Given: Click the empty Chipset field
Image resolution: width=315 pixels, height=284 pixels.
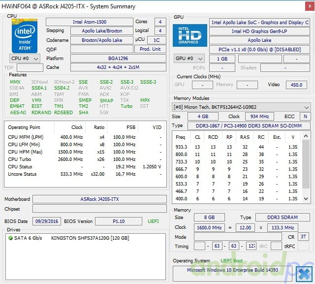Looking at the screenshot, I should (99, 209).
